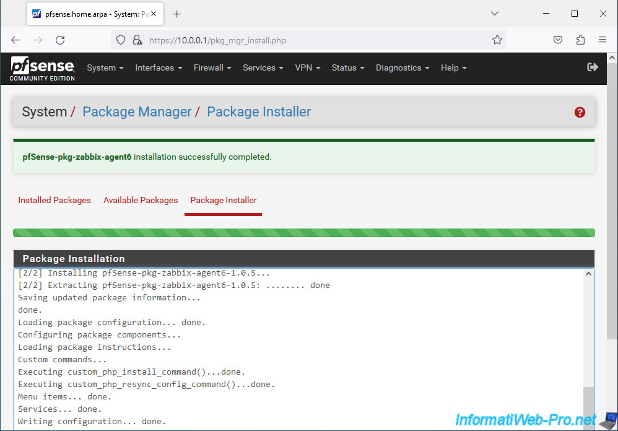Open the Firefox hamburger application menu
Viewport: 618px width, 431px height.
tap(603, 40)
